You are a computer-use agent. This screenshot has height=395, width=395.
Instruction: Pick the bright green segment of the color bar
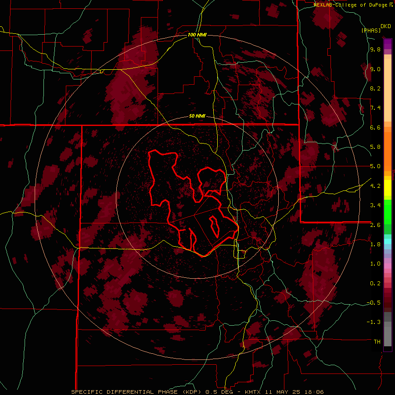(388, 212)
